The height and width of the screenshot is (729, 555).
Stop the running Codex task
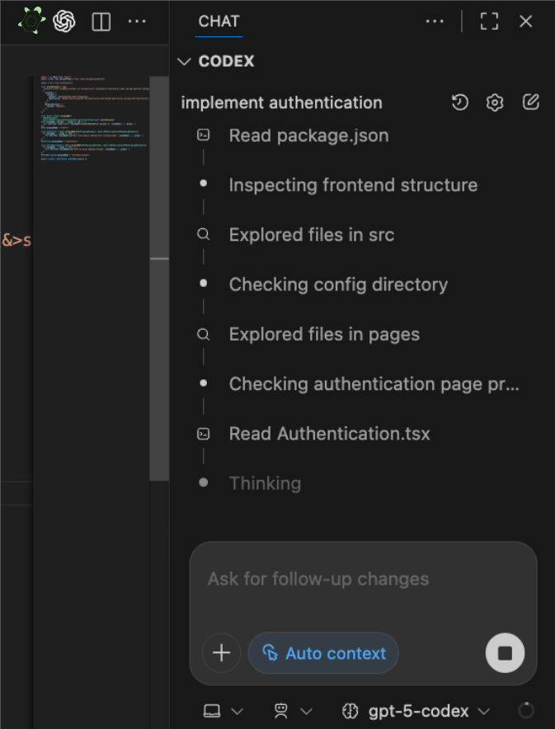505,653
